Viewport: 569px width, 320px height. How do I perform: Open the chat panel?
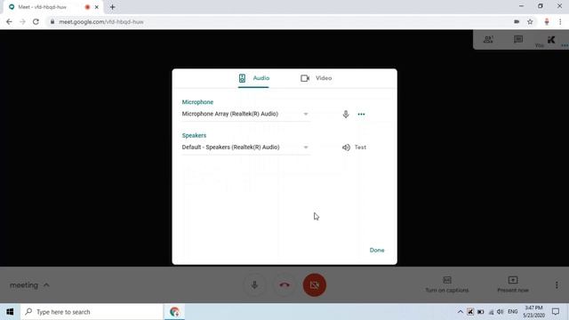(518, 39)
